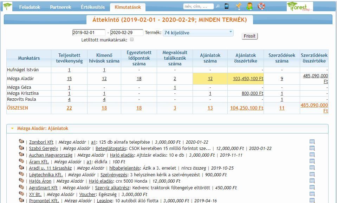Click the start date field 2019-02-01

point(89,33)
